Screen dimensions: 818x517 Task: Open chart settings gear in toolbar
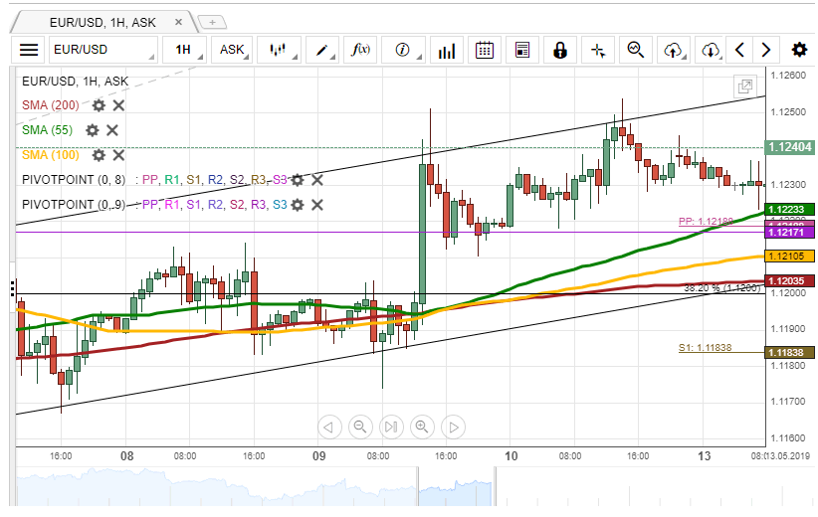[799, 50]
